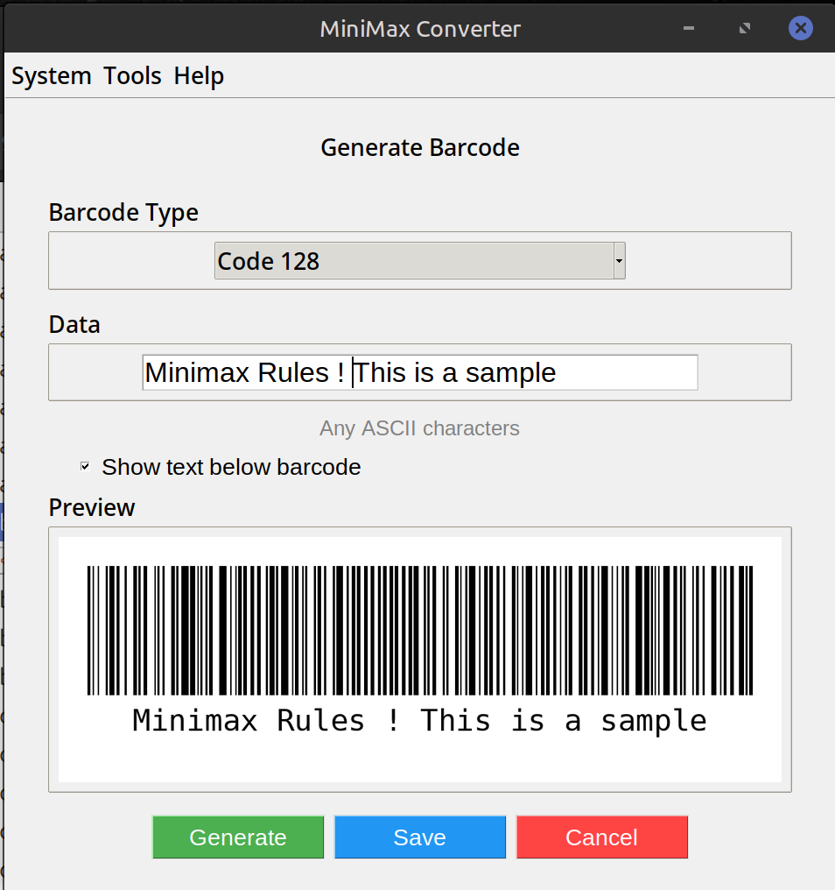
Task: Open the Help menu
Action: 199,76
